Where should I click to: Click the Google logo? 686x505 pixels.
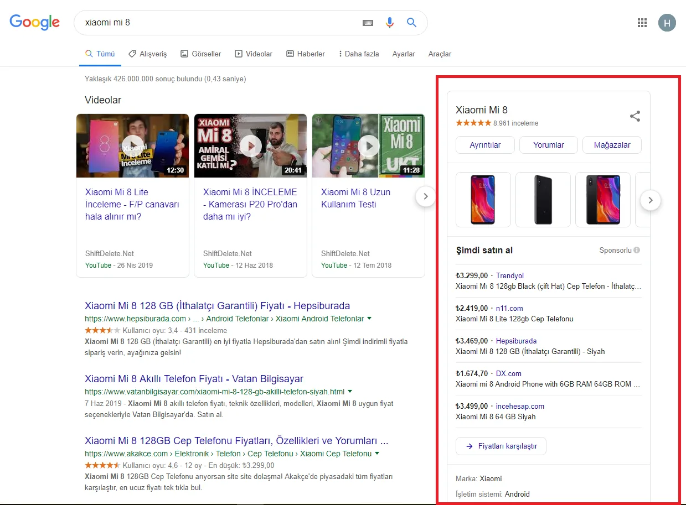[x=34, y=22]
